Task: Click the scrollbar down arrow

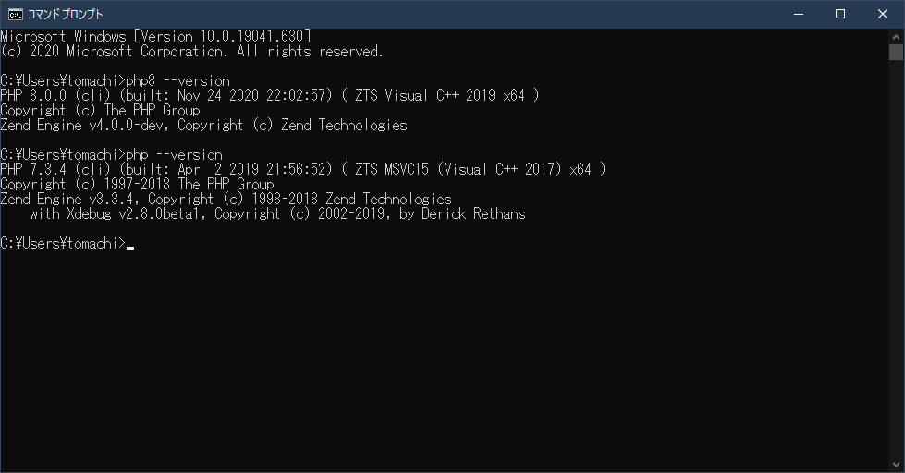Action: tap(896, 465)
